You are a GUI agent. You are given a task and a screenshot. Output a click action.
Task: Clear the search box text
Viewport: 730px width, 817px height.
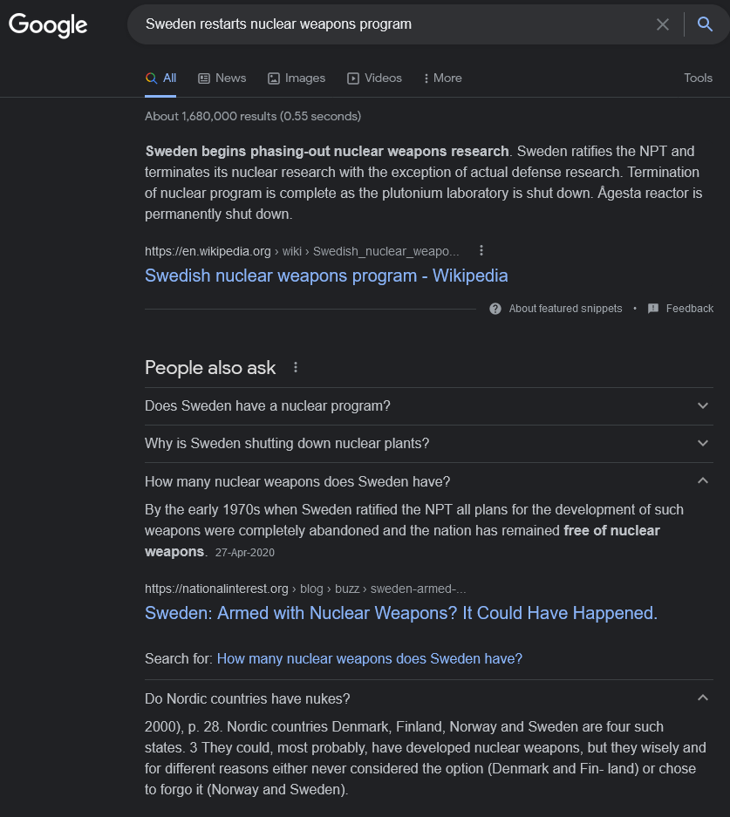(x=663, y=24)
